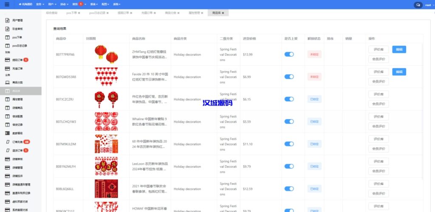The height and width of the screenshot is (212, 435).
Task: Open the home link in top bar
Action: 25,4
